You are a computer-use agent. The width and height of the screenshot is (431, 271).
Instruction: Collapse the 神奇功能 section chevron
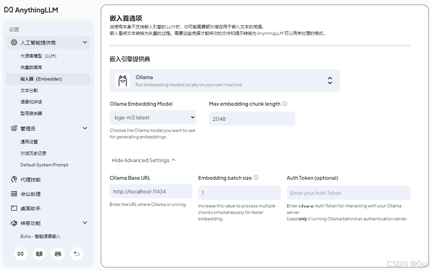[85, 223]
